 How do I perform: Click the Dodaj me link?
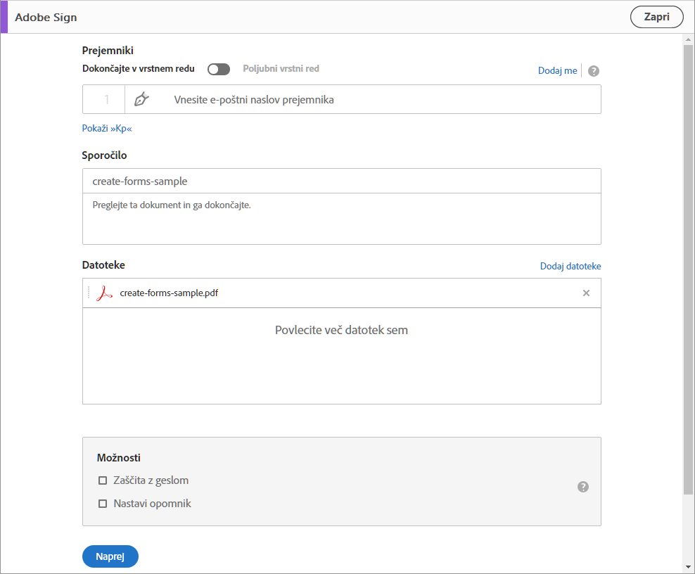pos(557,70)
